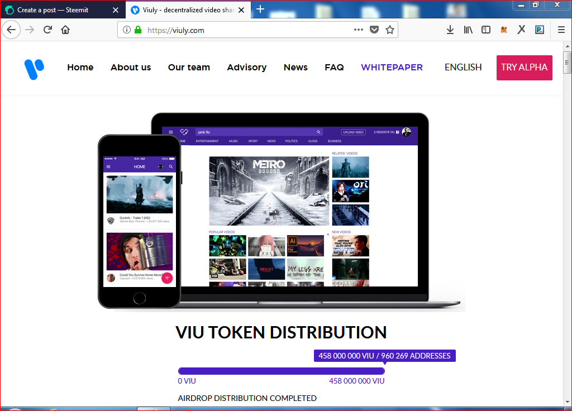Select the Viuly decentralized video tab

pyautogui.click(x=188, y=10)
